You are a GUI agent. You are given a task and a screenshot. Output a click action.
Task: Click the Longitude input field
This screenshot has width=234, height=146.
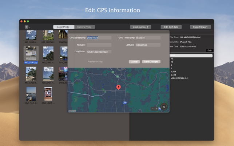point(99,52)
